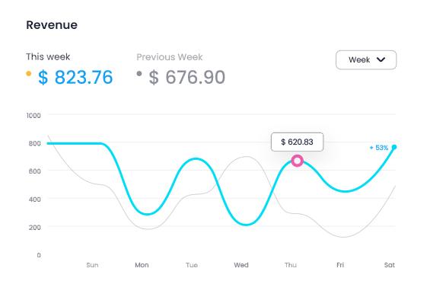
Task: Select Sun on the chart axis
Action: coord(92,265)
